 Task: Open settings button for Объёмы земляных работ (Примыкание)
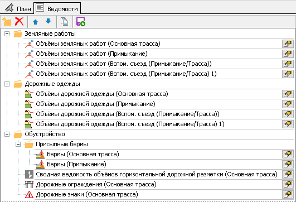(x=288, y=54)
